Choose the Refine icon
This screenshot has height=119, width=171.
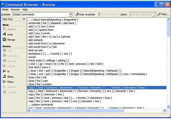[x=4, y=82]
